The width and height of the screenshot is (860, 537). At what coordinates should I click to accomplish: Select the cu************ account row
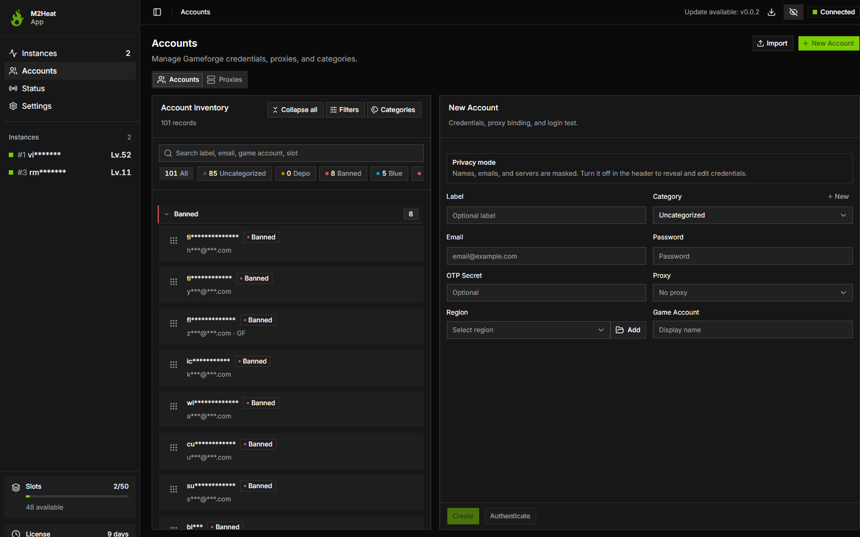click(291, 451)
